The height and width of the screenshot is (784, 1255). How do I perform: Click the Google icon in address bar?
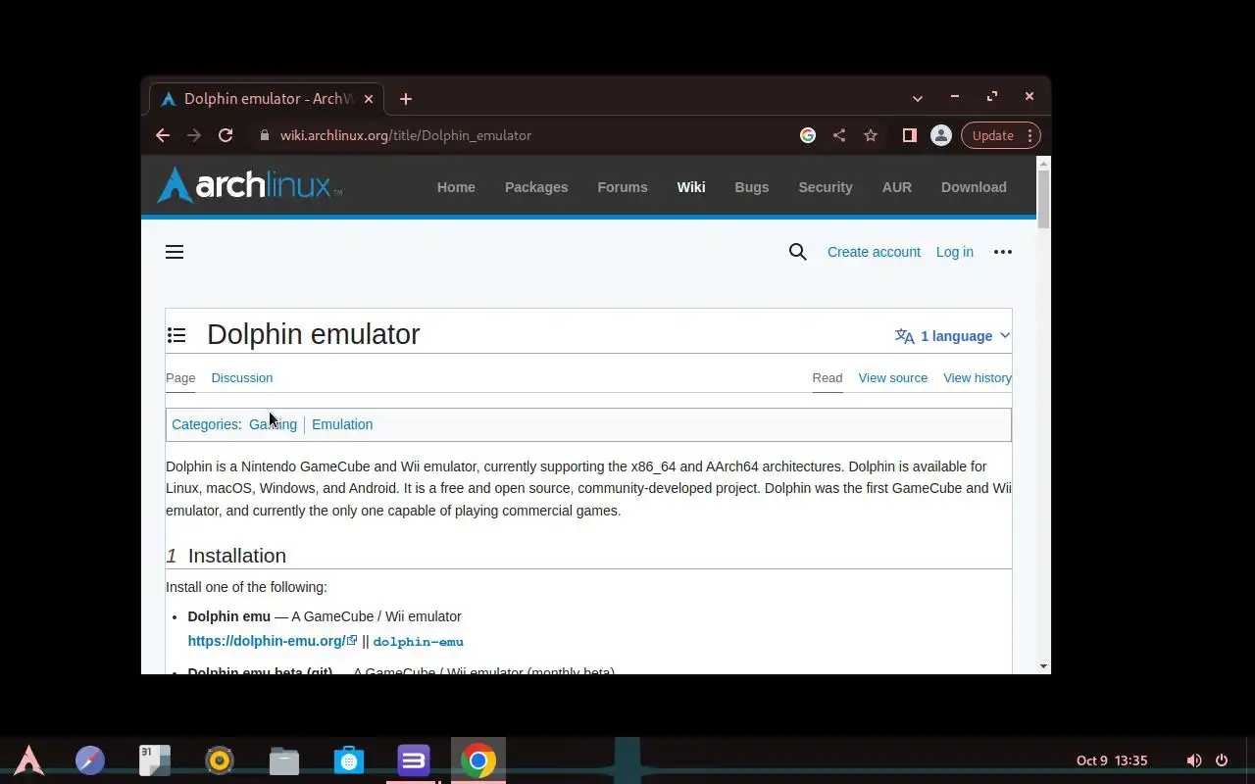(808, 135)
